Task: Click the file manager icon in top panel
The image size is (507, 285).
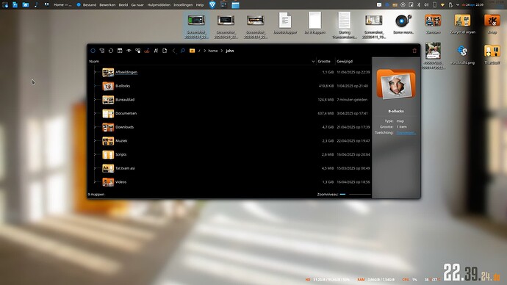Action: (235, 4)
